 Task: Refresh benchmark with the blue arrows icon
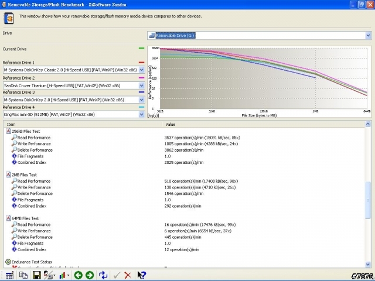click(x=103, y=275)
